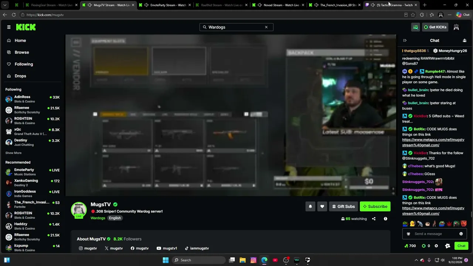
Task: Select the yellow duck emote in quick emotes
Action: 412,224
